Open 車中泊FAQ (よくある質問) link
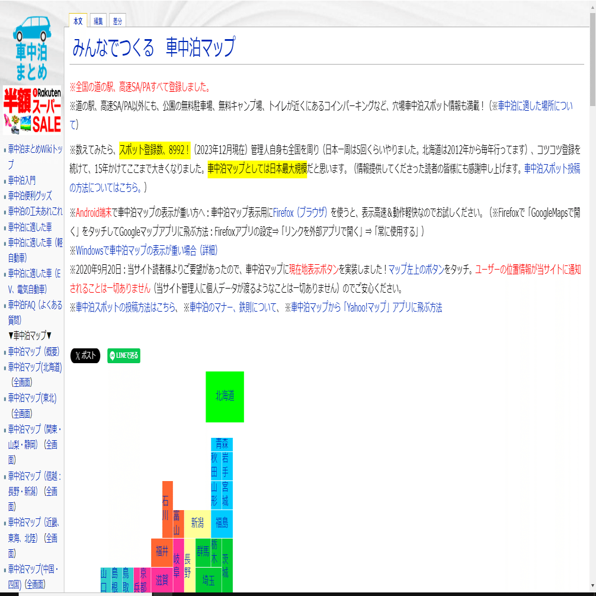Image resolution: width=596 pixels, height=596 pixels. pos(35,312)
